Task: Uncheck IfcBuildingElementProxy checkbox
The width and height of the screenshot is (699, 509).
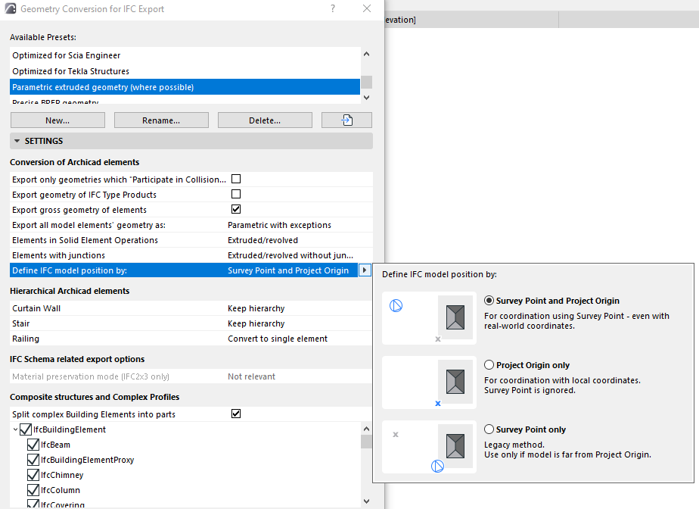Action: (33, 460)
